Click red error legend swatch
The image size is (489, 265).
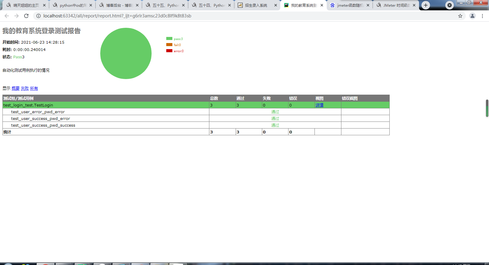point(169,51)
